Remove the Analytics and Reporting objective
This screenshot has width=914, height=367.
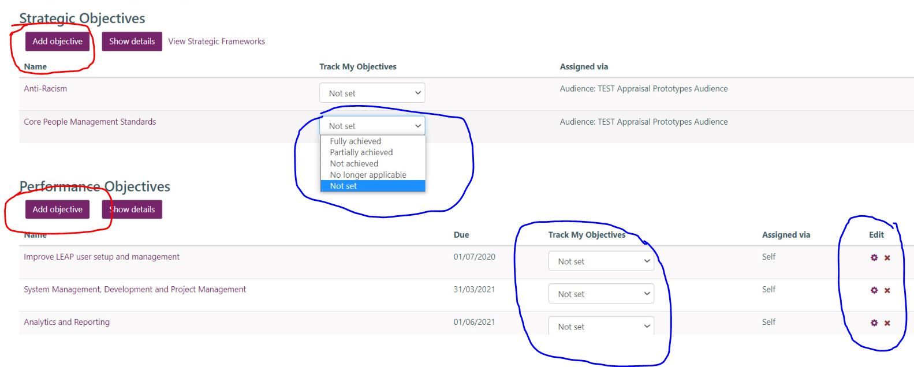(887, 323)
